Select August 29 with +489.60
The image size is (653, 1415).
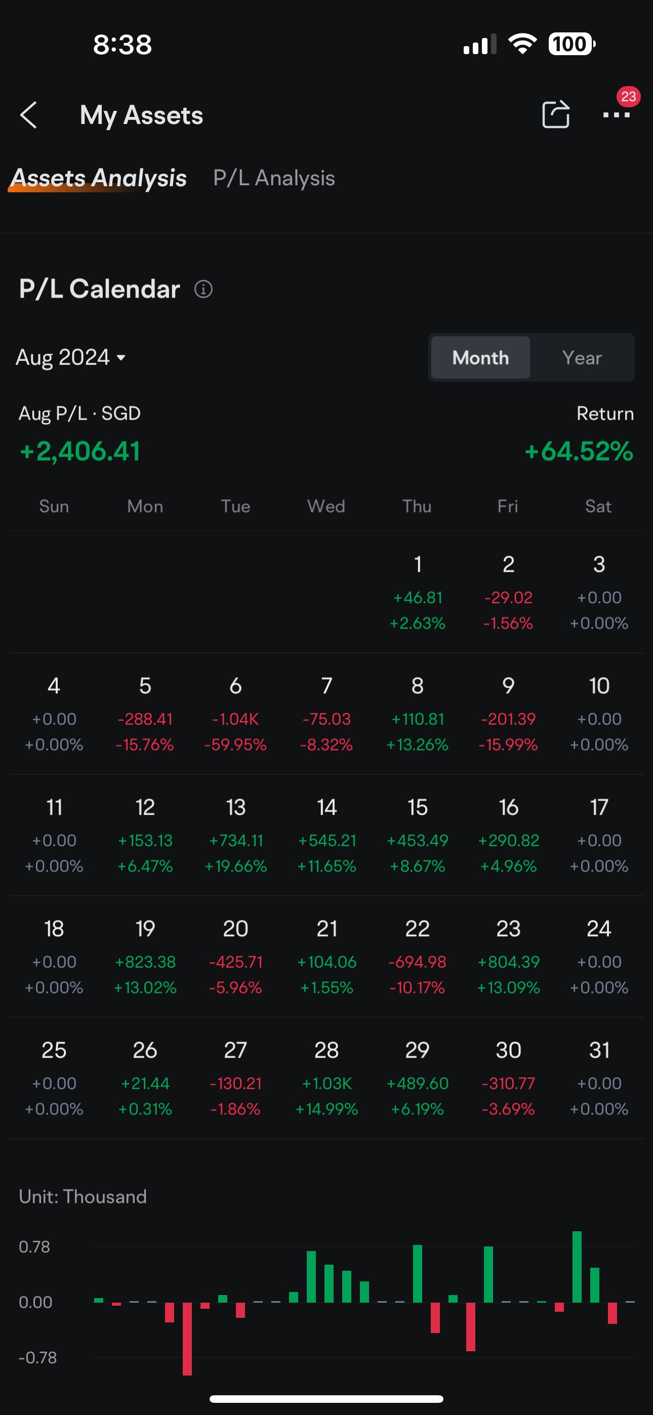click(x=418, y=1079)
